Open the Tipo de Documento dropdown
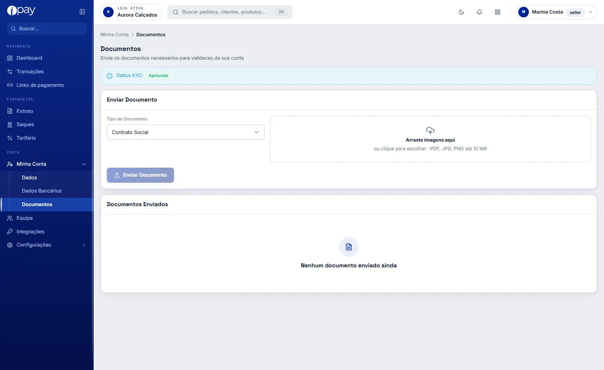Screen dimensions: 604x370 pos(186,132)
